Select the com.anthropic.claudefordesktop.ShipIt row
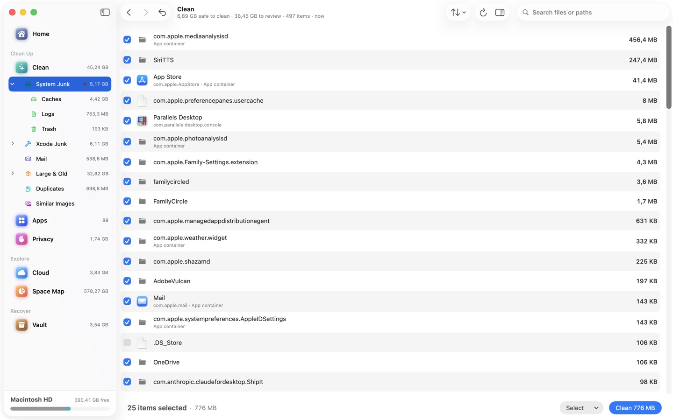This screenshot has height=420, width=673. coord(390,382)
